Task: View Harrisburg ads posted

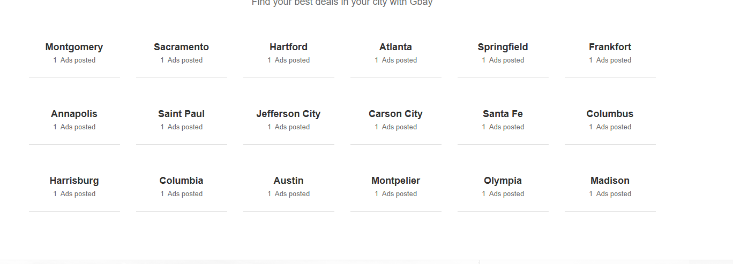Action: (x=74, y=181)
